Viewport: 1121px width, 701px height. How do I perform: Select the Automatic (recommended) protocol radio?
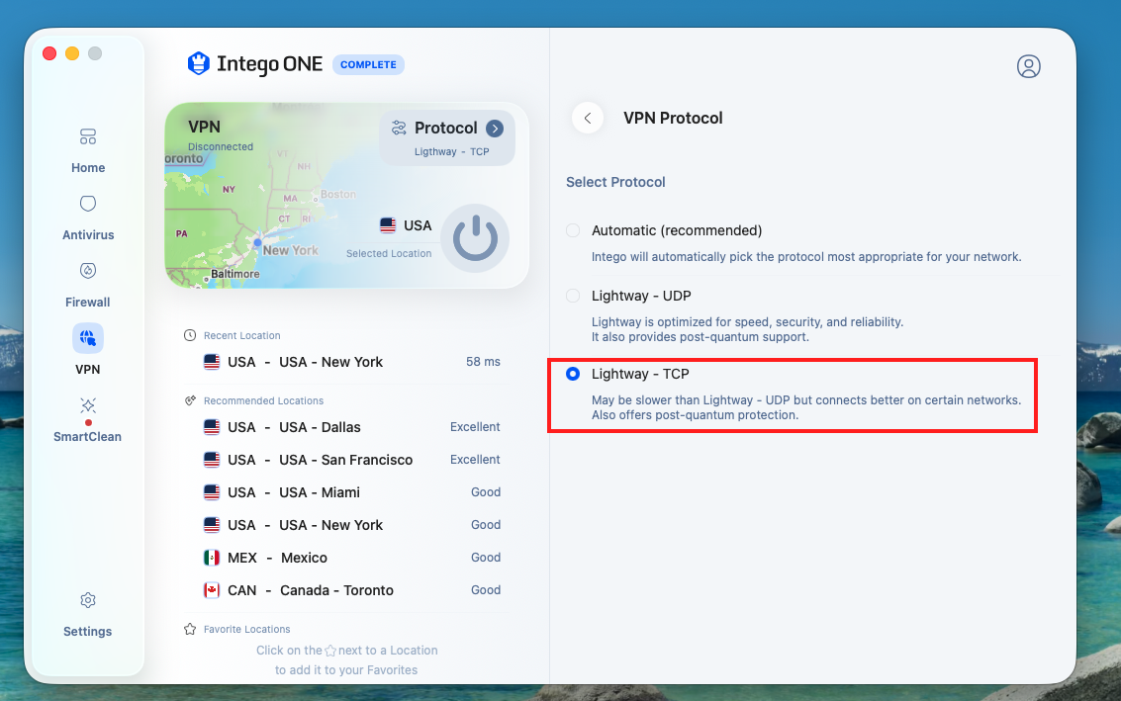tap(573, 230)
